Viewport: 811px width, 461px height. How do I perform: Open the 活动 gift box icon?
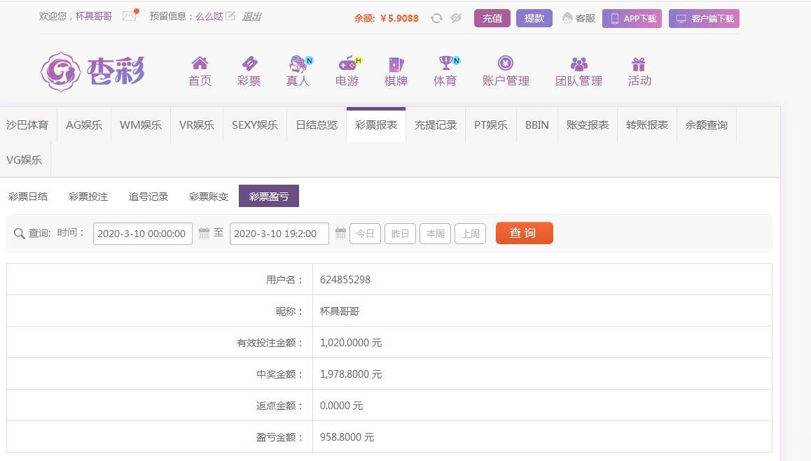(639, 64)
